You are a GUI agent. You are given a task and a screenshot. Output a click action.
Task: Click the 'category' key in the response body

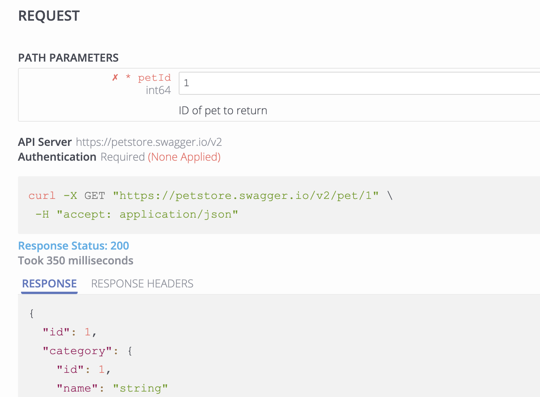click(78, 351)
